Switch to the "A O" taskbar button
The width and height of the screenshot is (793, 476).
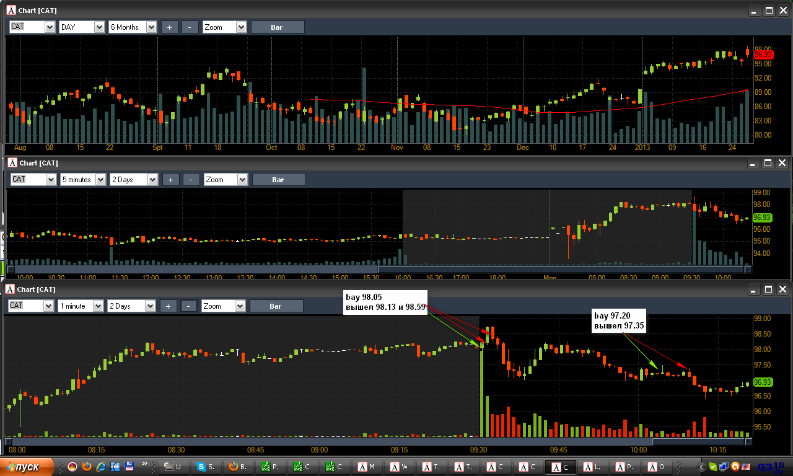tap(658, 467)
